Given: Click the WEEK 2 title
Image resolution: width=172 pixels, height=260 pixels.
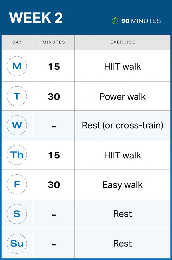Looking at the screenshot, I should point(36,18).
